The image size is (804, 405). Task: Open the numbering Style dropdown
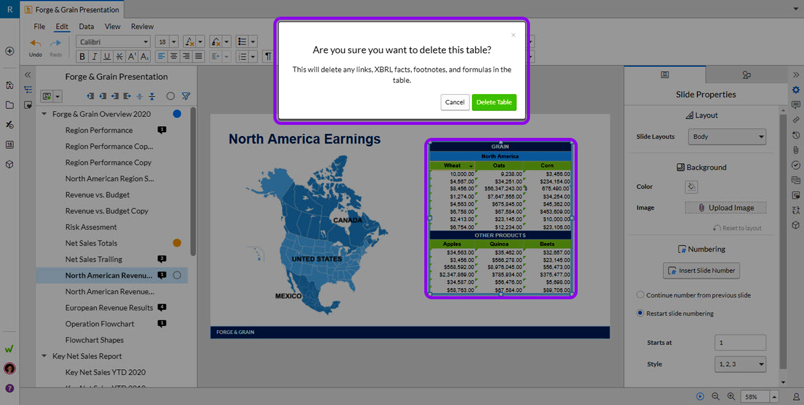click(x=740, y=364)
